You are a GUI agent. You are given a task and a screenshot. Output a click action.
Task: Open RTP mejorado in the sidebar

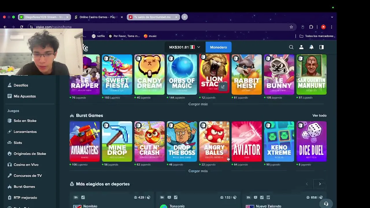point(25,198)
